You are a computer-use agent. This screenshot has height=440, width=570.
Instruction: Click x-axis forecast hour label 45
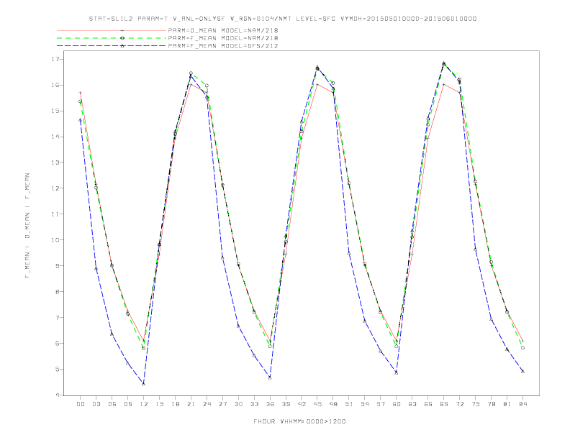[317, 404]
